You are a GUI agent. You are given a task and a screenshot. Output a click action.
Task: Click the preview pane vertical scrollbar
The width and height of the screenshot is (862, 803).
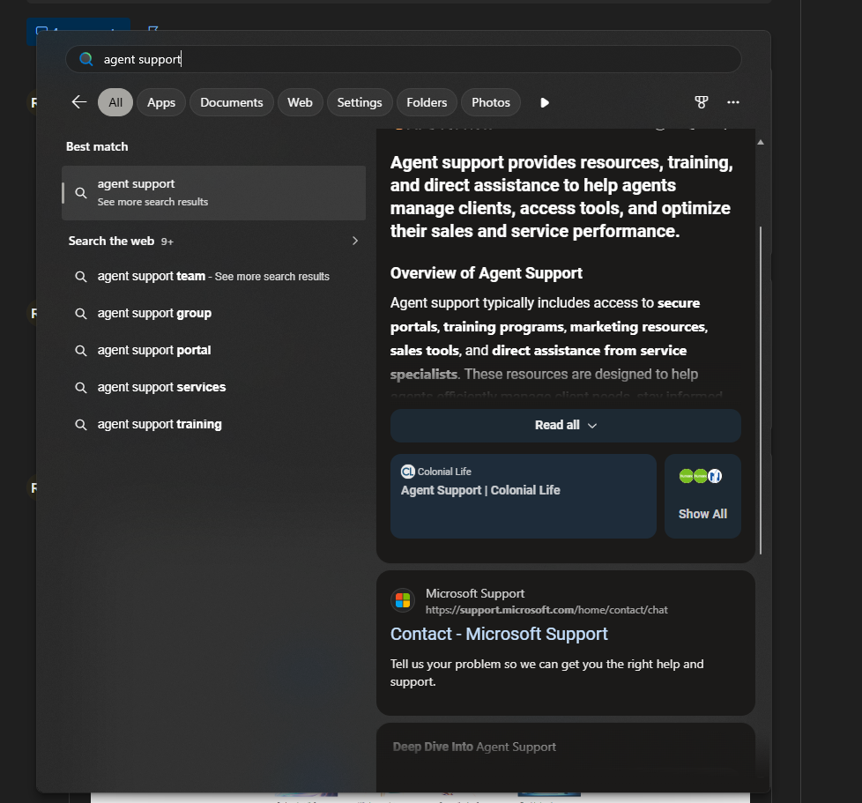(x=761, y=390)
